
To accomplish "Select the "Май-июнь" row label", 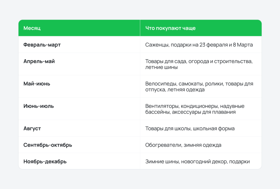I will [37, 84].
